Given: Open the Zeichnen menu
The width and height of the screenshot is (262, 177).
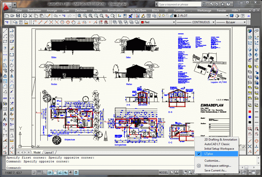Looking at the screenshot, I should [81, 10].
